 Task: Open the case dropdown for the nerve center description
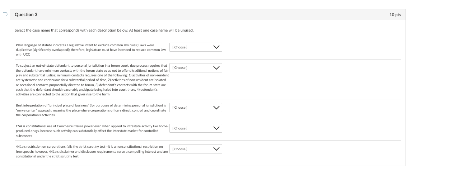(196, 108)
